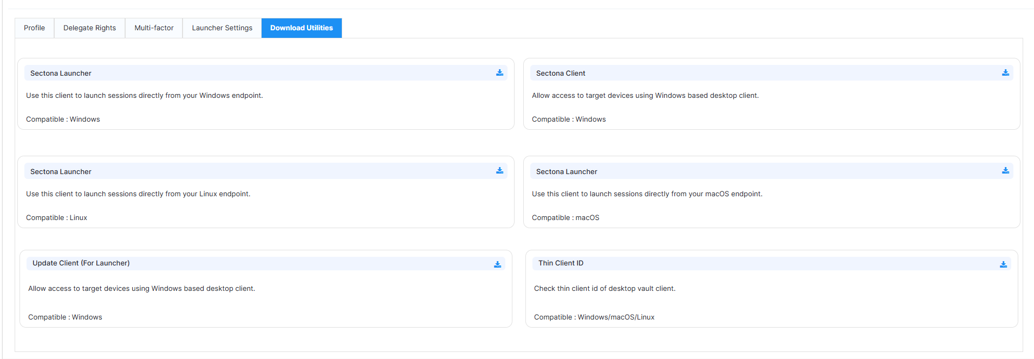Click the active Download Utilities tab
The image size is (1034, 359).
point(302,28)
